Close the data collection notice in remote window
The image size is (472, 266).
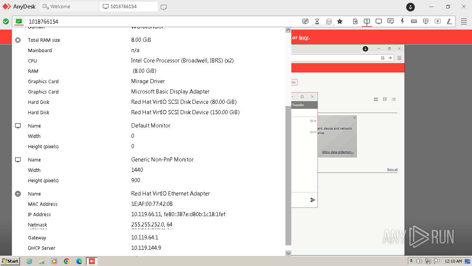click(x=354, y=118)
